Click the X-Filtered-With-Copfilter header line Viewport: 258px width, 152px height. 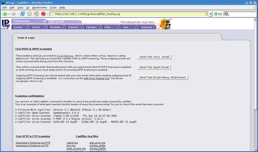coord(63,110)
